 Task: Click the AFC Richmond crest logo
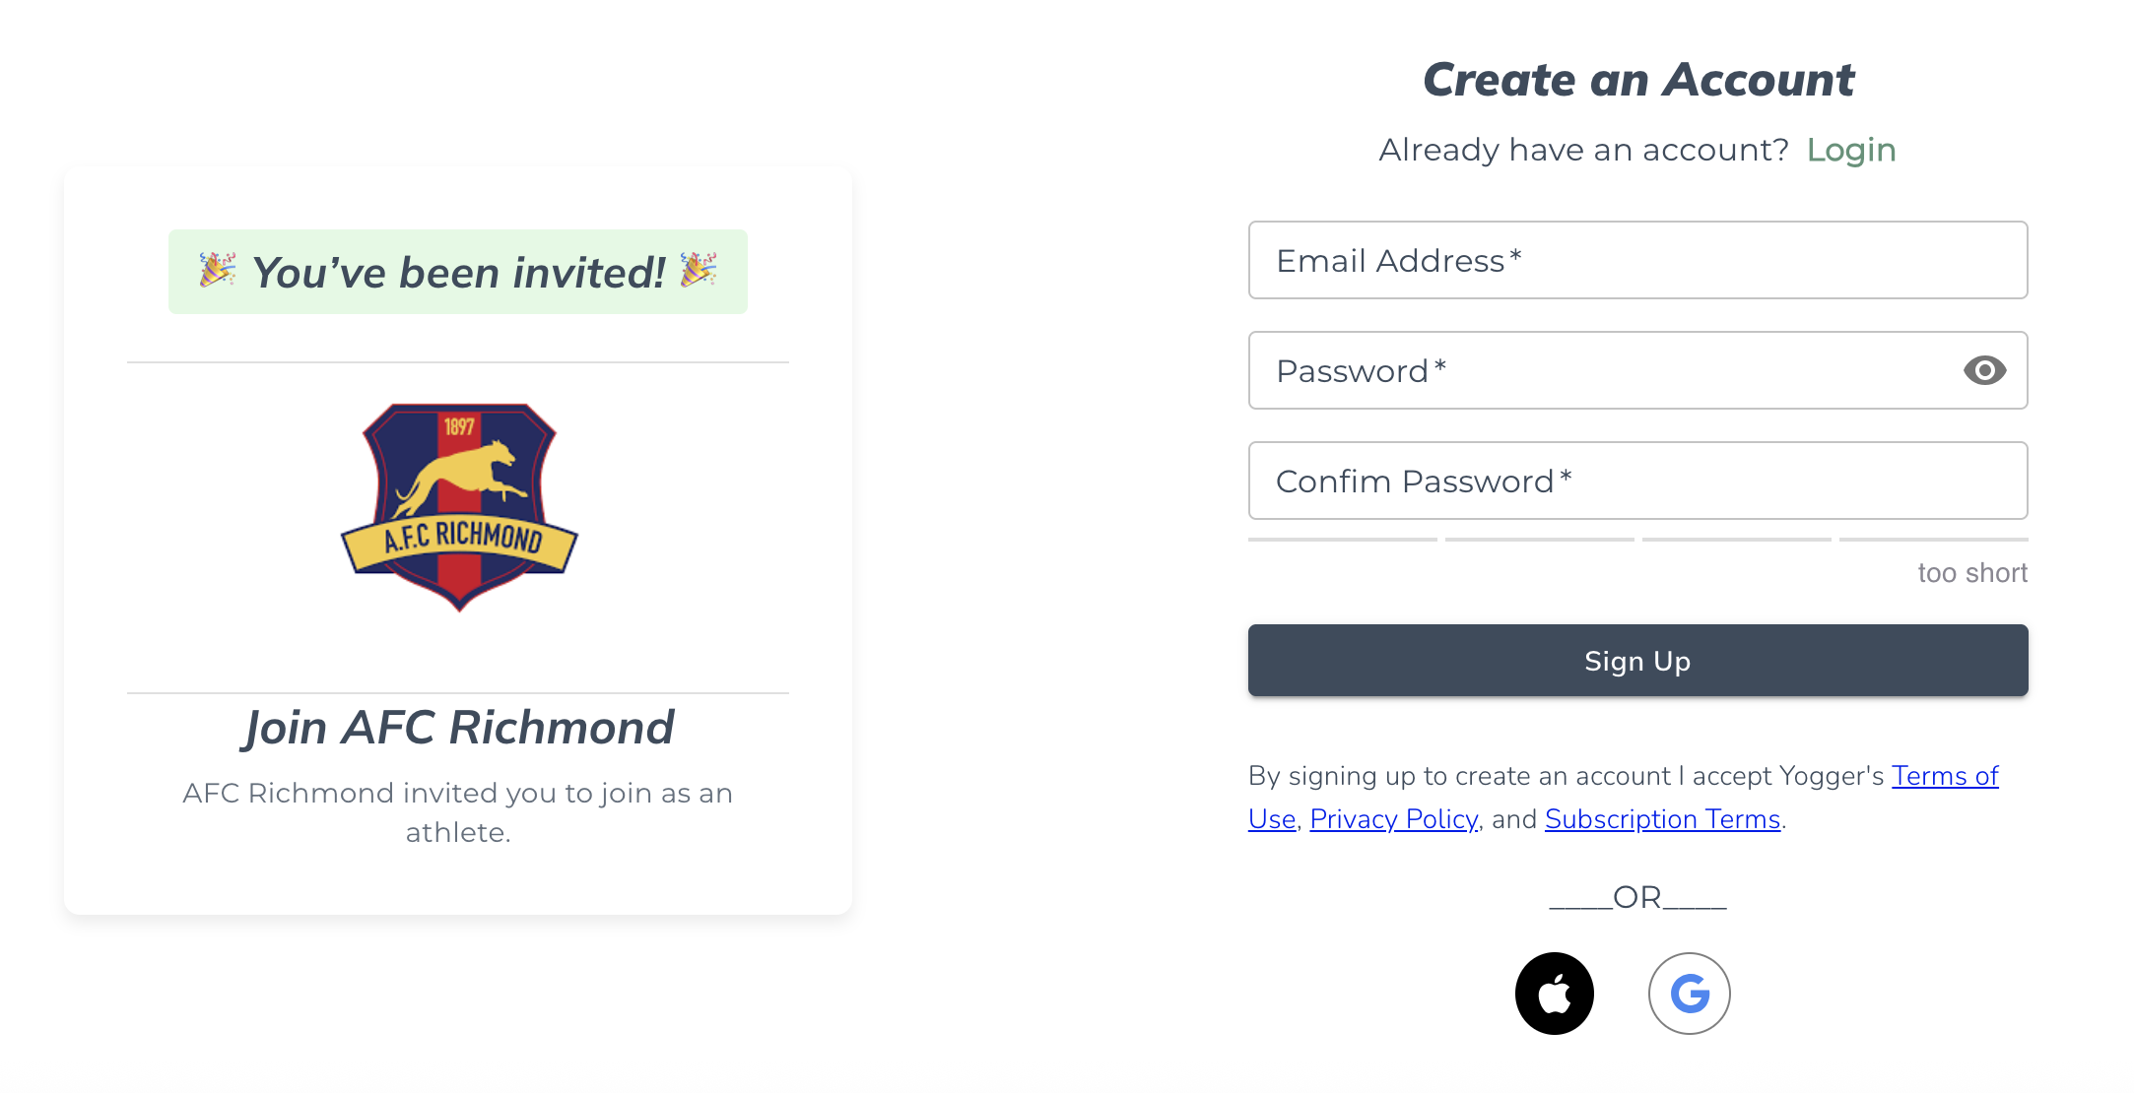coord(459,505)
